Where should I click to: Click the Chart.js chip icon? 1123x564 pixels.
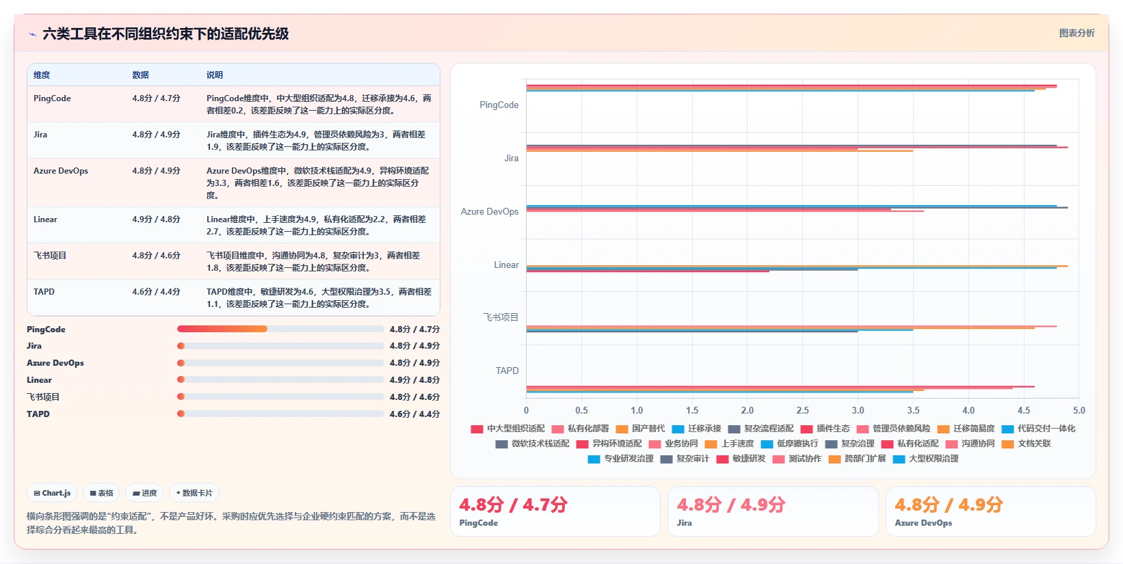pyautogui.click(x=37, y=493)
